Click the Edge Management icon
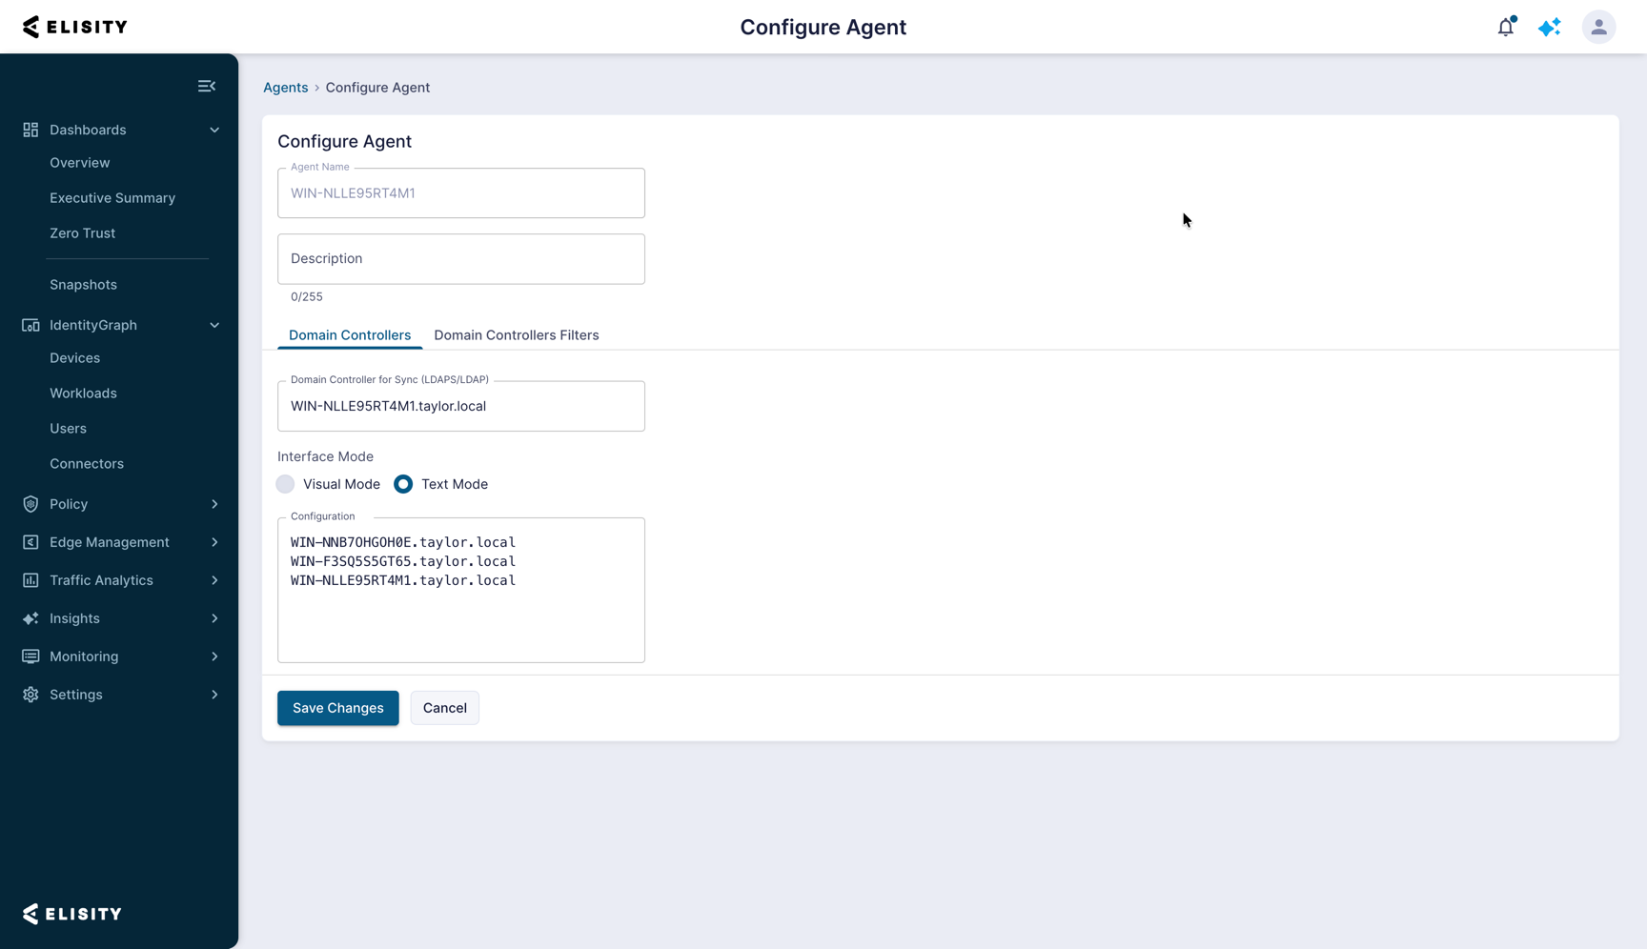This screenshot has height=949, width=1647. click(30, 542)
